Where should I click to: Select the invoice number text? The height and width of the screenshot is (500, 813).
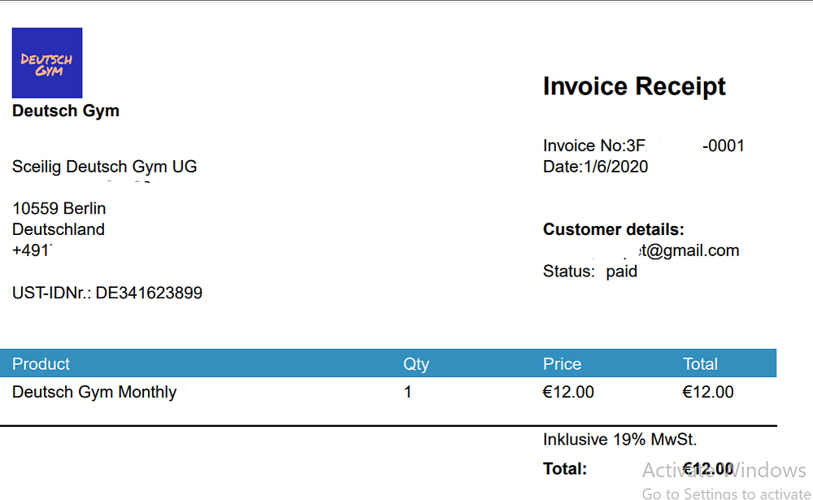tap(643, 146)
